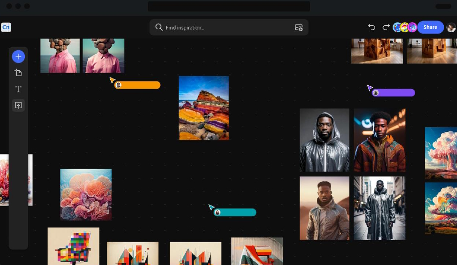Select the colorful layered rocks beach image
Viewport: 457px width, 265px height.
(x=204, y=108)
